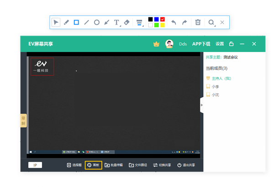Click 退出共享 to exit sharing
The height and width of the screenshot is (187, 274).
(x=186, y=165)
